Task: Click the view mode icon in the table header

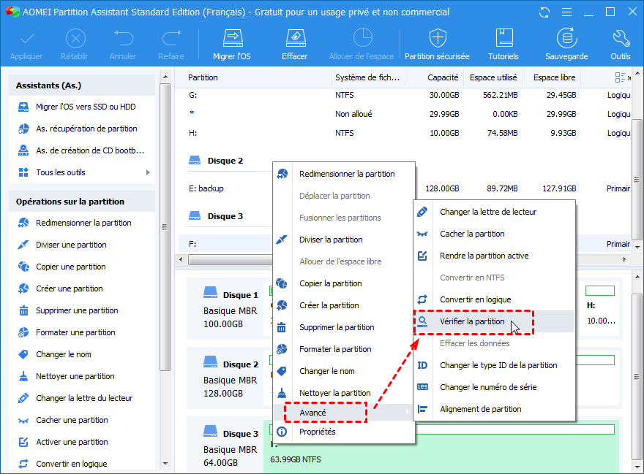Action: (620, 77)
